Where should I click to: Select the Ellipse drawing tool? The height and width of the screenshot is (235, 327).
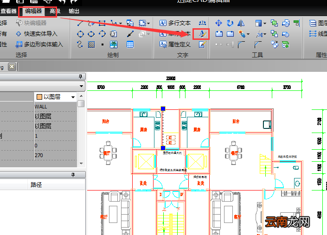[x=91, y=34]
